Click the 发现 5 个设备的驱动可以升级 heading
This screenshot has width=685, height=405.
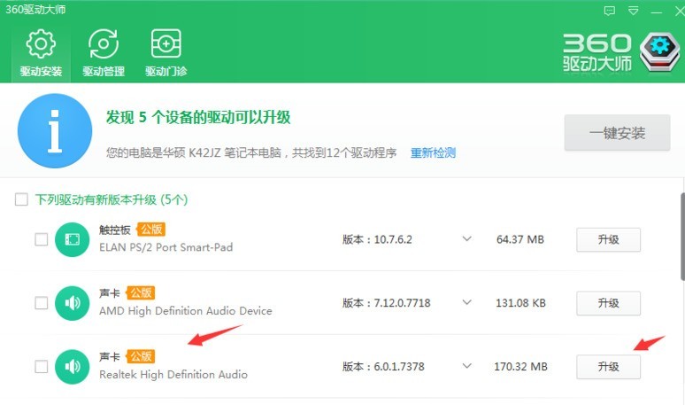[x=198, y=117]
